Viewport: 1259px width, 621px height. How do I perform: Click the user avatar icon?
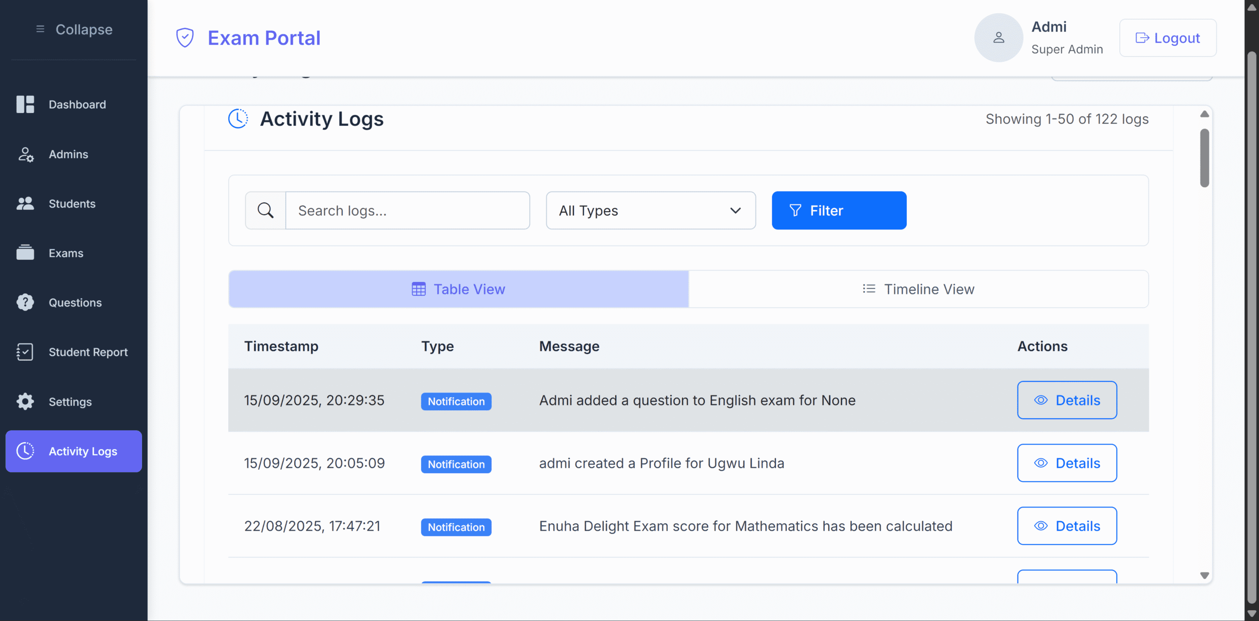click(x=998, y=38)
